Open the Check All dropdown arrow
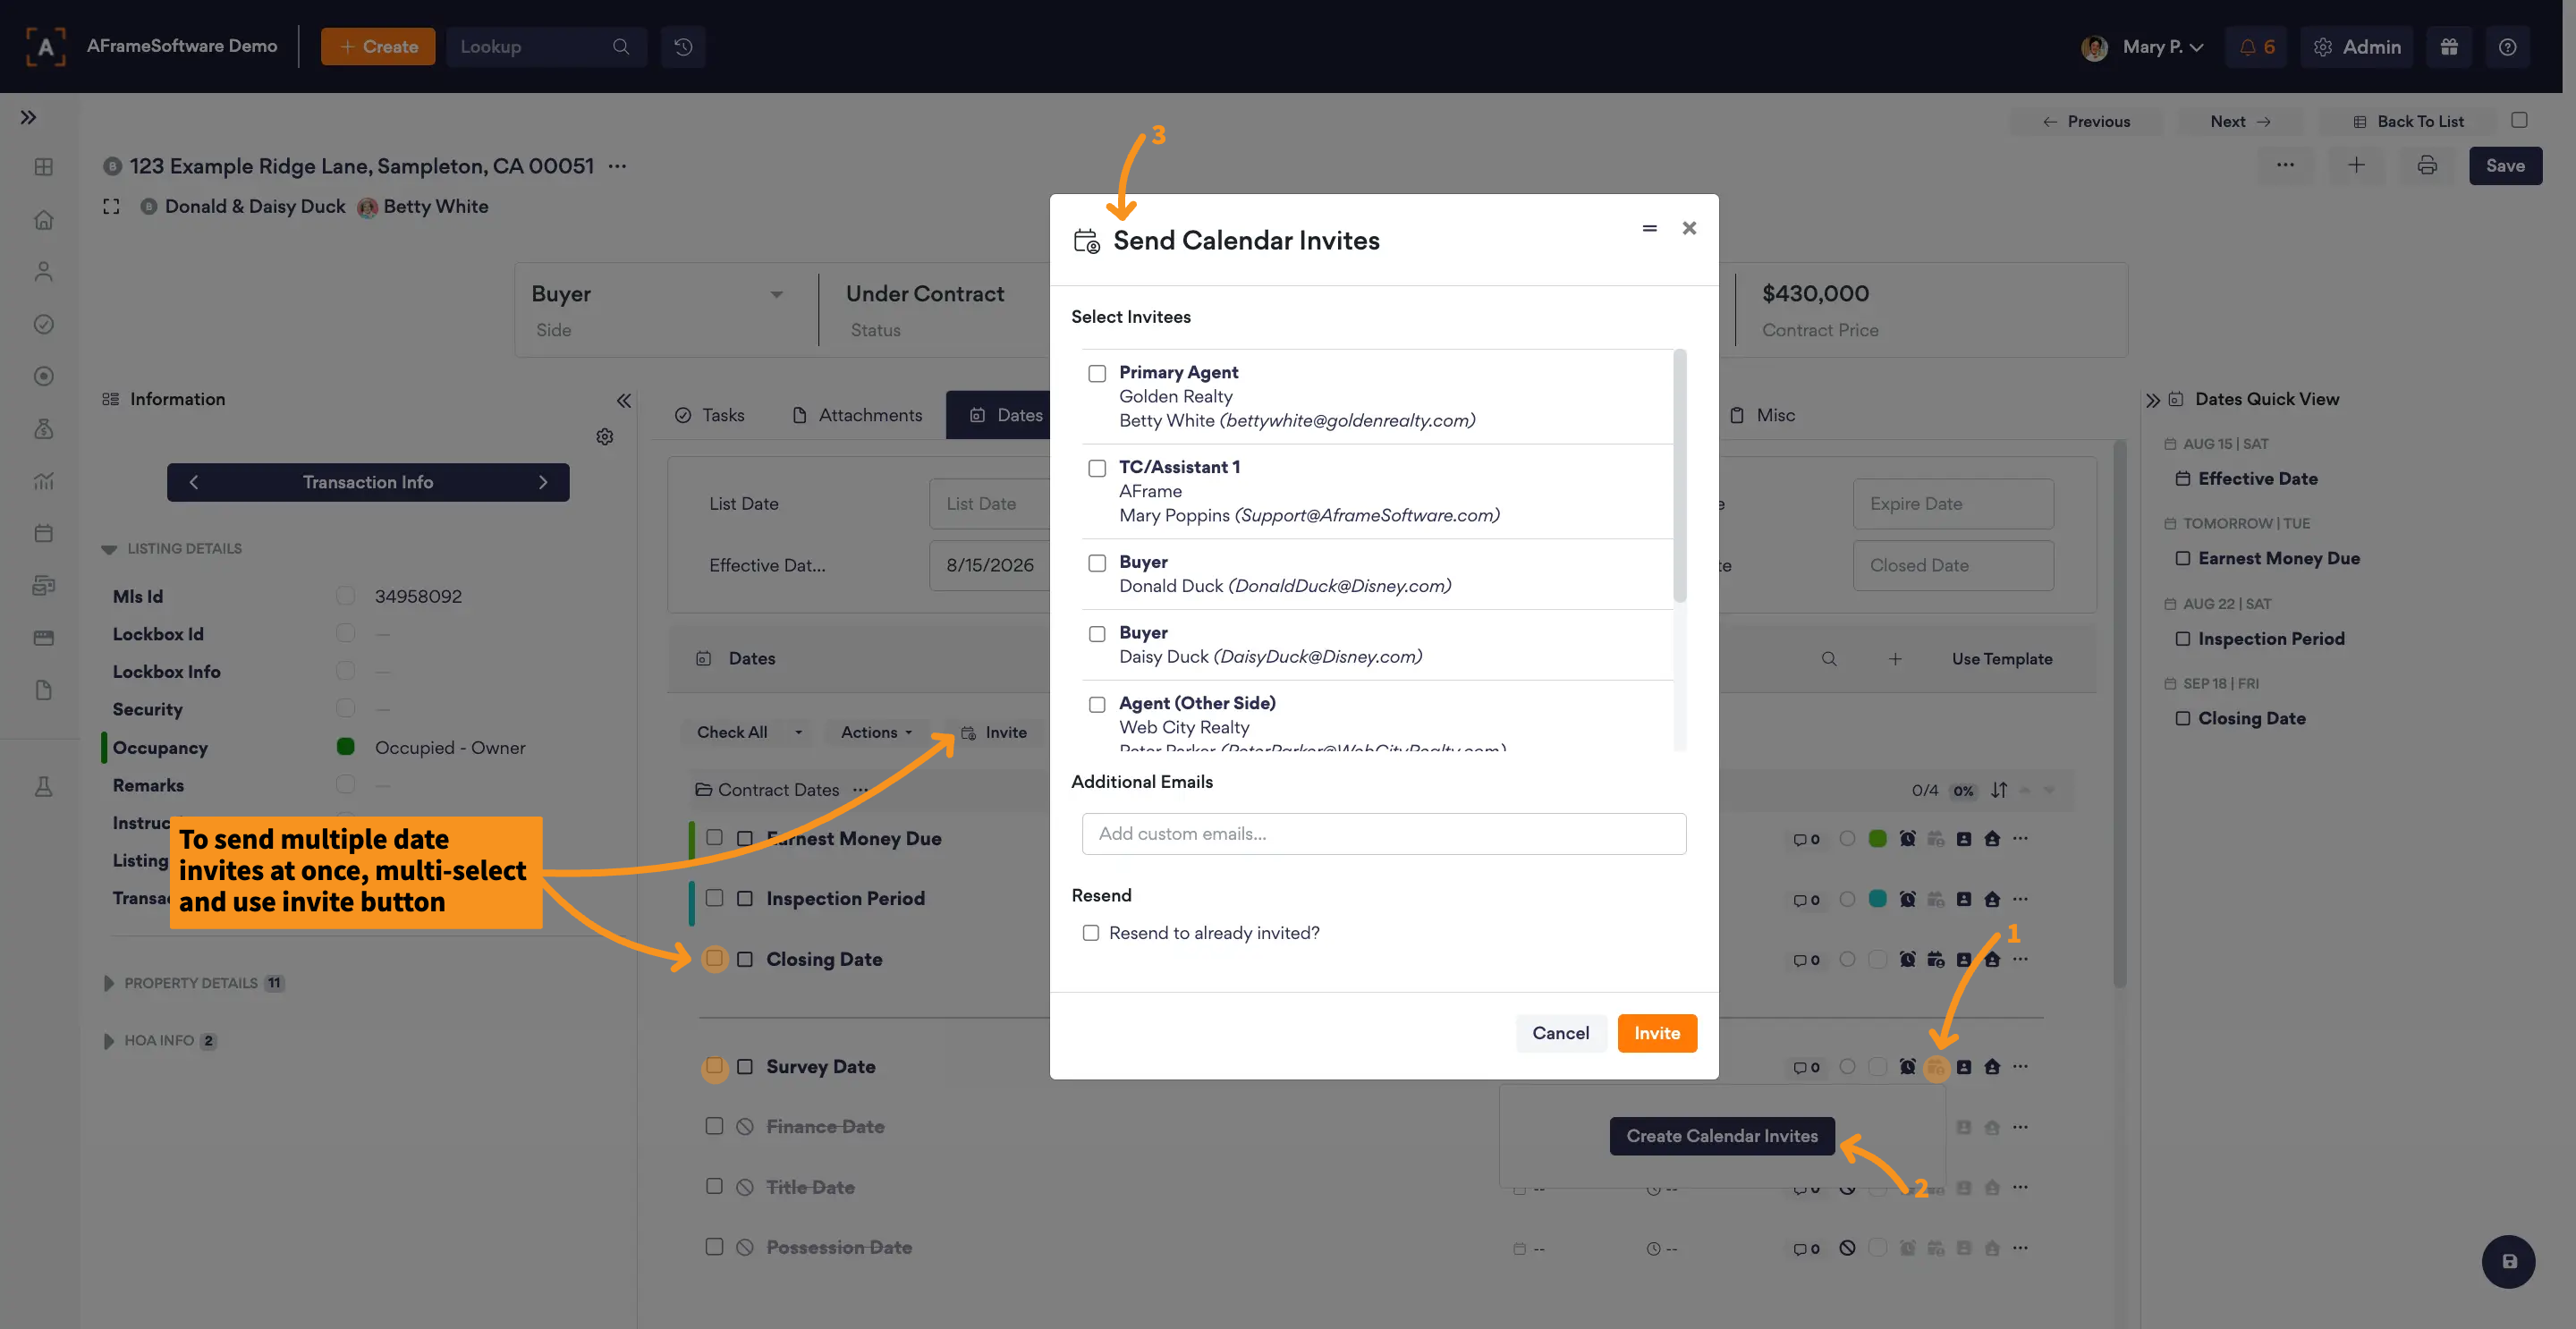 click(x=798, y=733)
